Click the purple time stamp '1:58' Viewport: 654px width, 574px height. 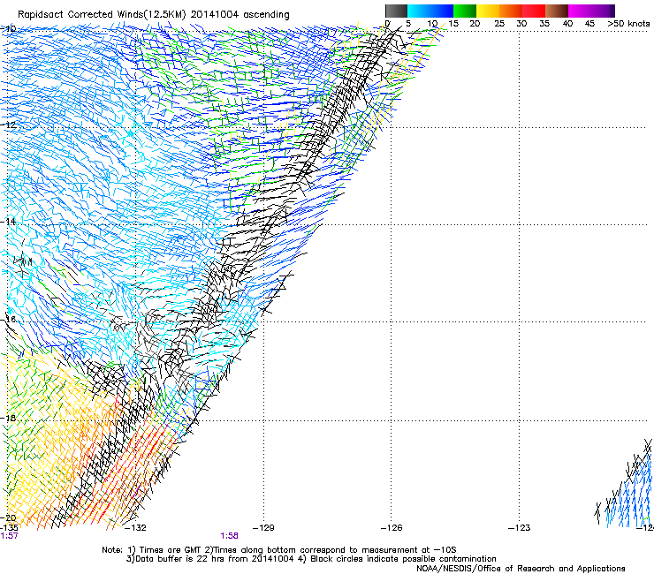tap(230, 536)
